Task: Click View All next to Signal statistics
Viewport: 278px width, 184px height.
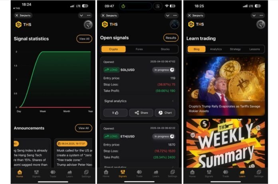Action: click(x=84, y=39)
